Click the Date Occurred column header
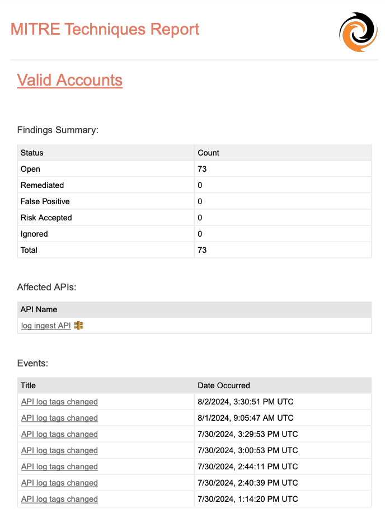 tap(224, 385)
